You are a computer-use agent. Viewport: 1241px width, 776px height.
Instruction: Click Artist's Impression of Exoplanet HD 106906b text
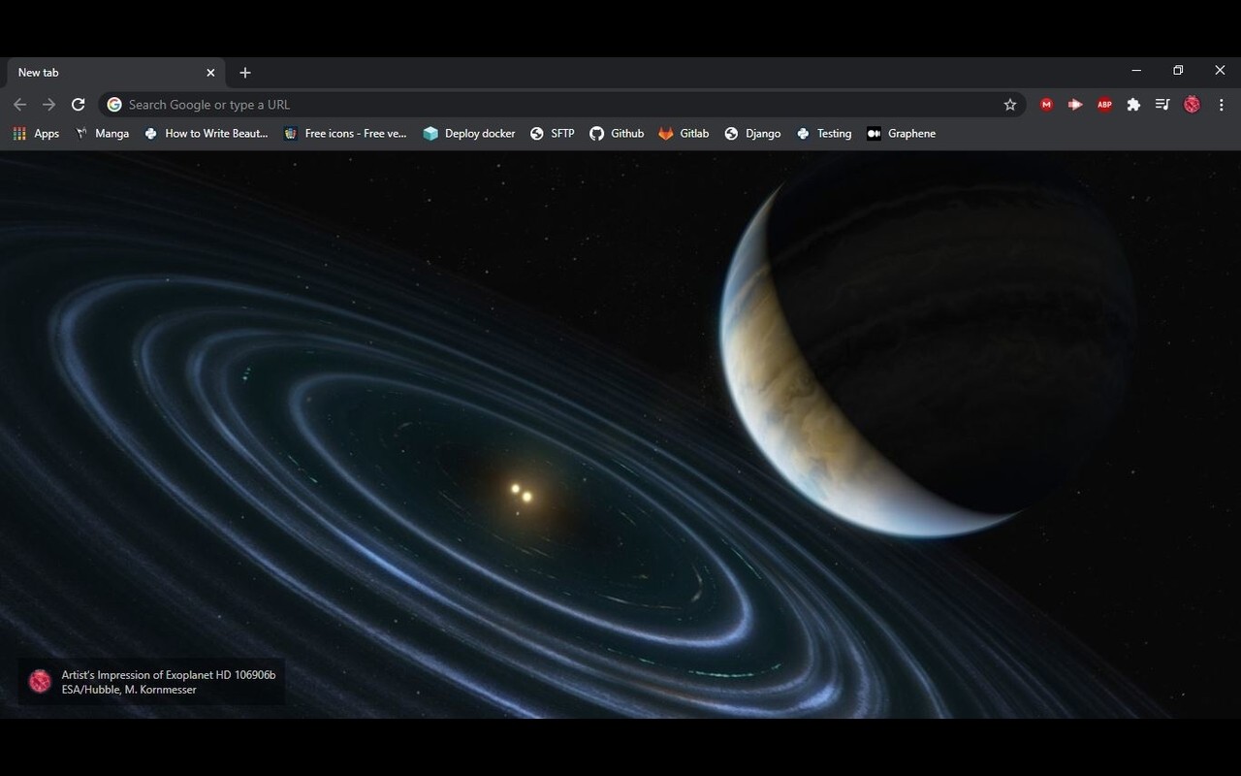point(169,675)
